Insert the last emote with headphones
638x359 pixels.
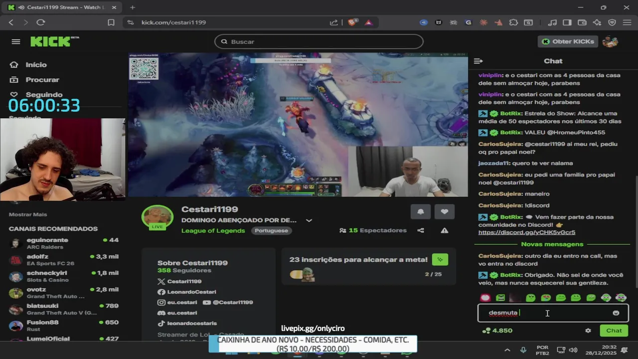click(x=621, y=298)
